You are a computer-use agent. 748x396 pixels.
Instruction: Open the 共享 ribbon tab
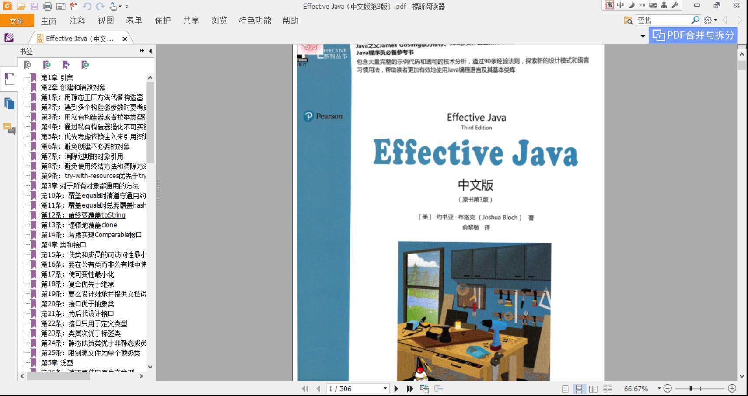pos(191,21)
